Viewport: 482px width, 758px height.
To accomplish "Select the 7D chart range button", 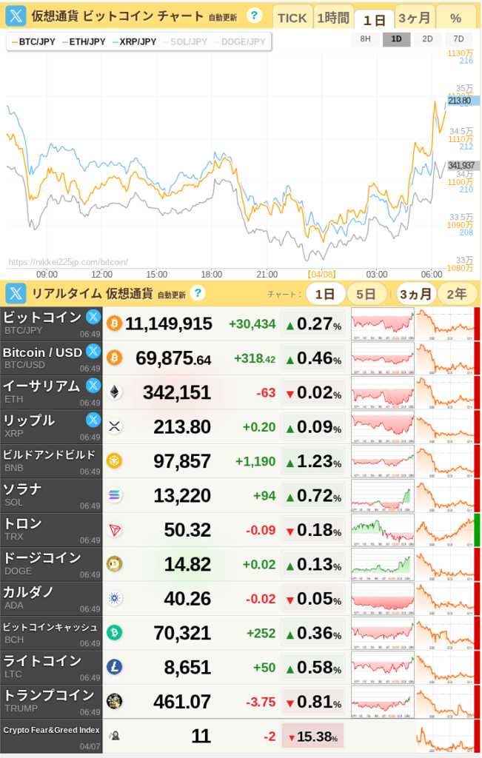I will point(458,39).
